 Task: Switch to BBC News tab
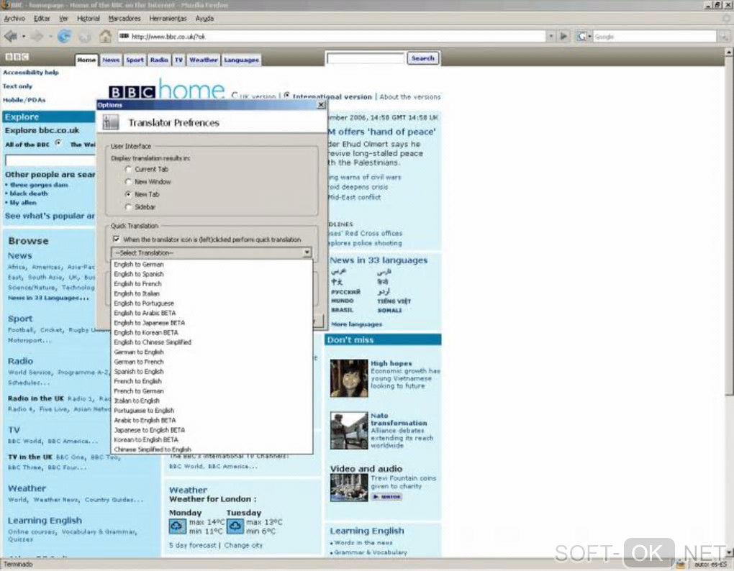[x=111, y=60]
